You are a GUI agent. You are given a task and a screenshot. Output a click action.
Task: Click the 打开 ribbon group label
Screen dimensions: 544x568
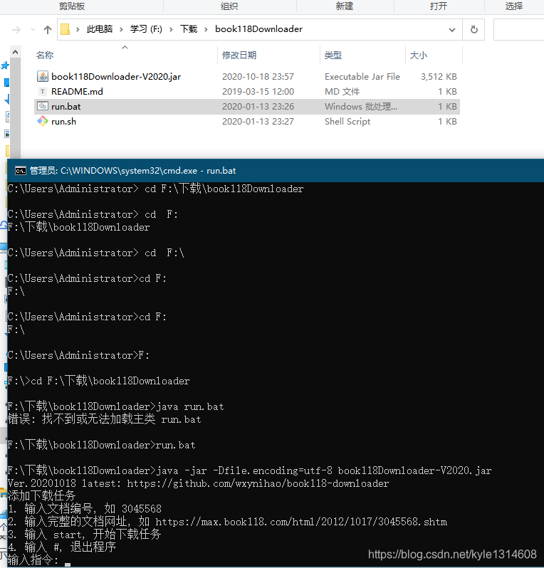pyautogui.click(x=439, y=6)
